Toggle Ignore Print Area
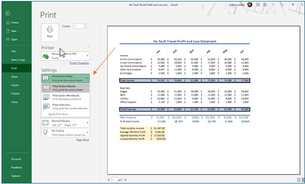Screen dimensions: 305x184 [x=58, y=114]
